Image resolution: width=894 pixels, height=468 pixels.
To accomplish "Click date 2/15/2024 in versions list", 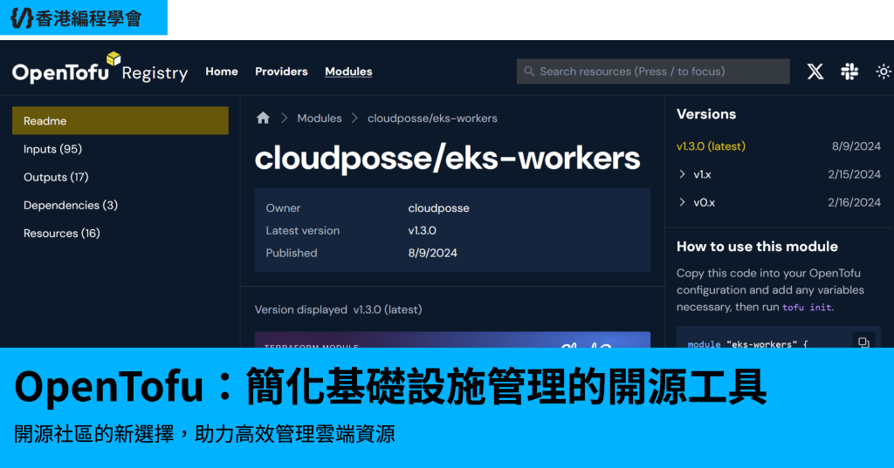I will pos(854,174).
